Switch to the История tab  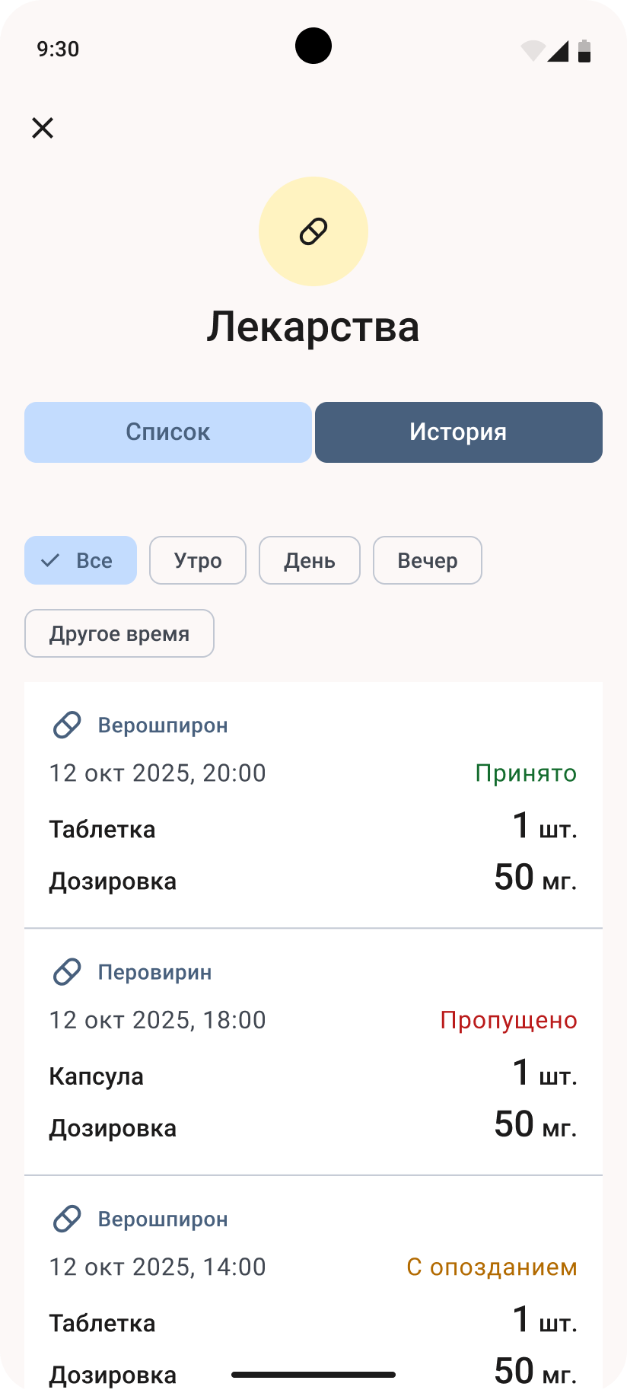pos(459,432)
